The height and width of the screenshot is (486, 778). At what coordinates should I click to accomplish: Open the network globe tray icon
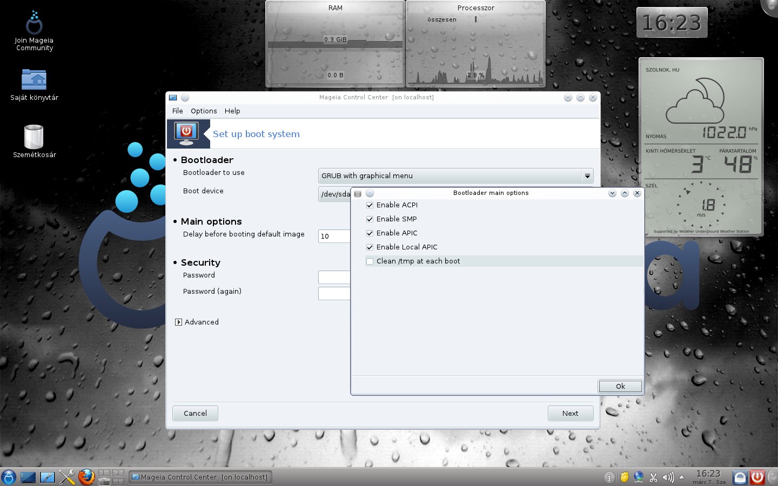click(639, 477)
